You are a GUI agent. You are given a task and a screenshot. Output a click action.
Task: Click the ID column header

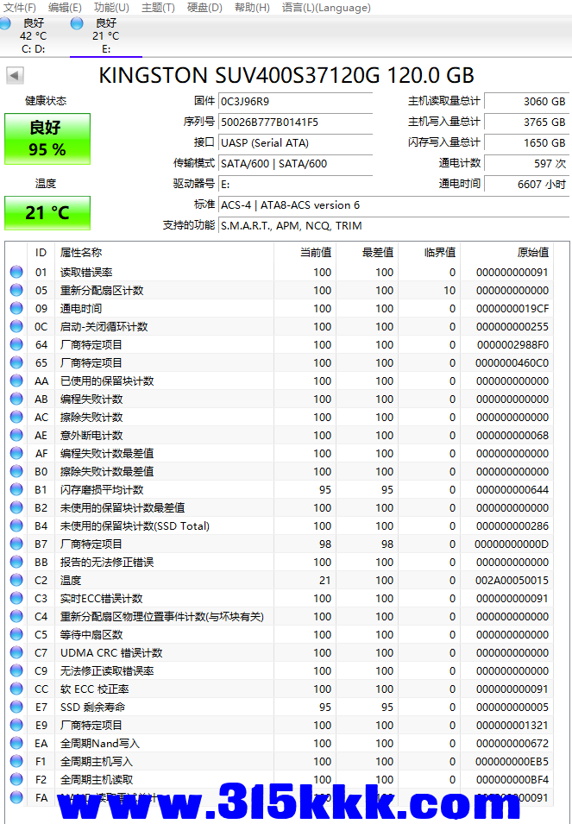pyautogui.click(x=41, y=253)
